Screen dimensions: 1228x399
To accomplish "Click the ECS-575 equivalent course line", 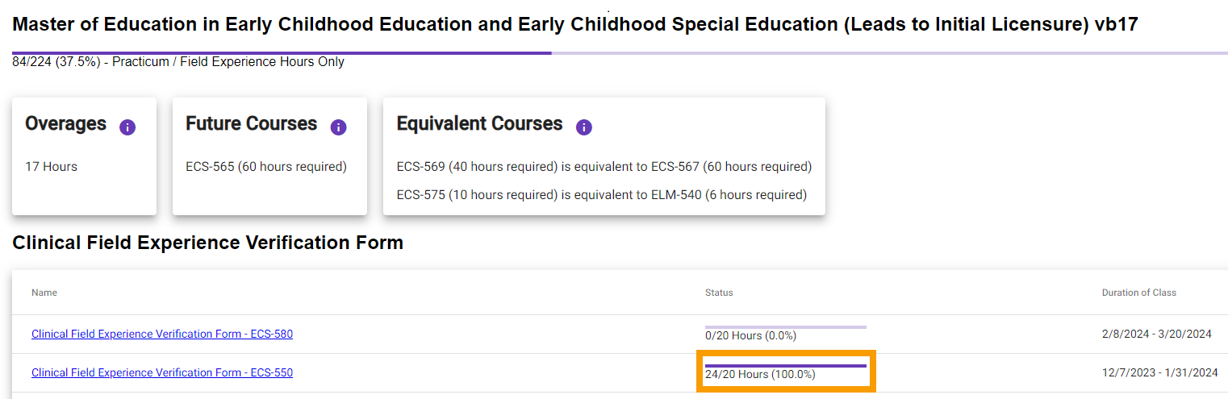I will pyautogui.click(x=602, y=195).
